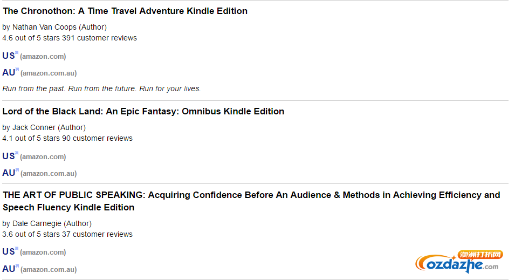Open US link for Lord of the Black Land
This screenshot has height=280, width=515.
click(9, 156)
